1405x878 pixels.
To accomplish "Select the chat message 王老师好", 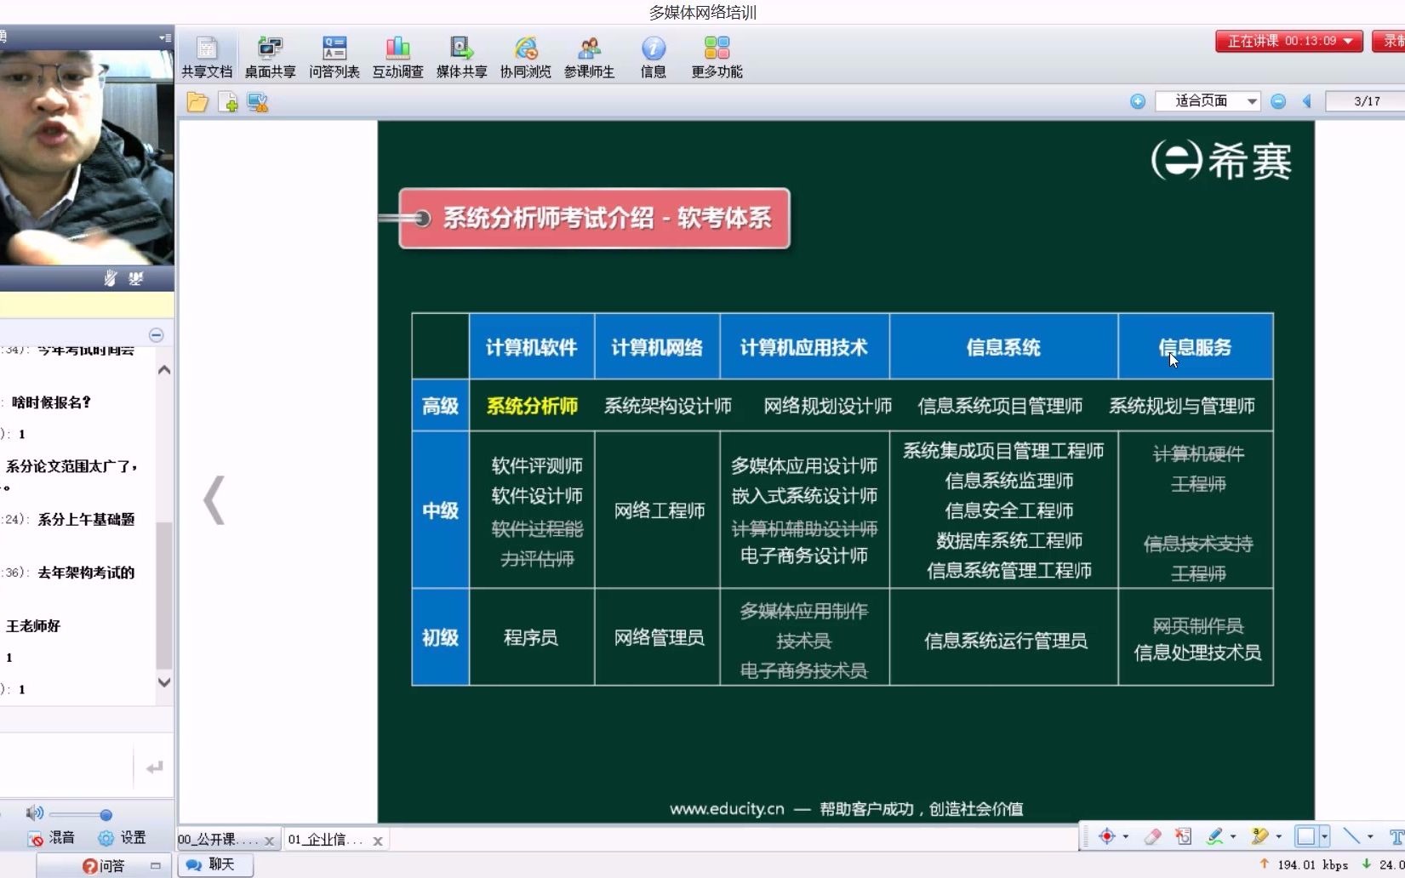I will [x=33, y=626].
